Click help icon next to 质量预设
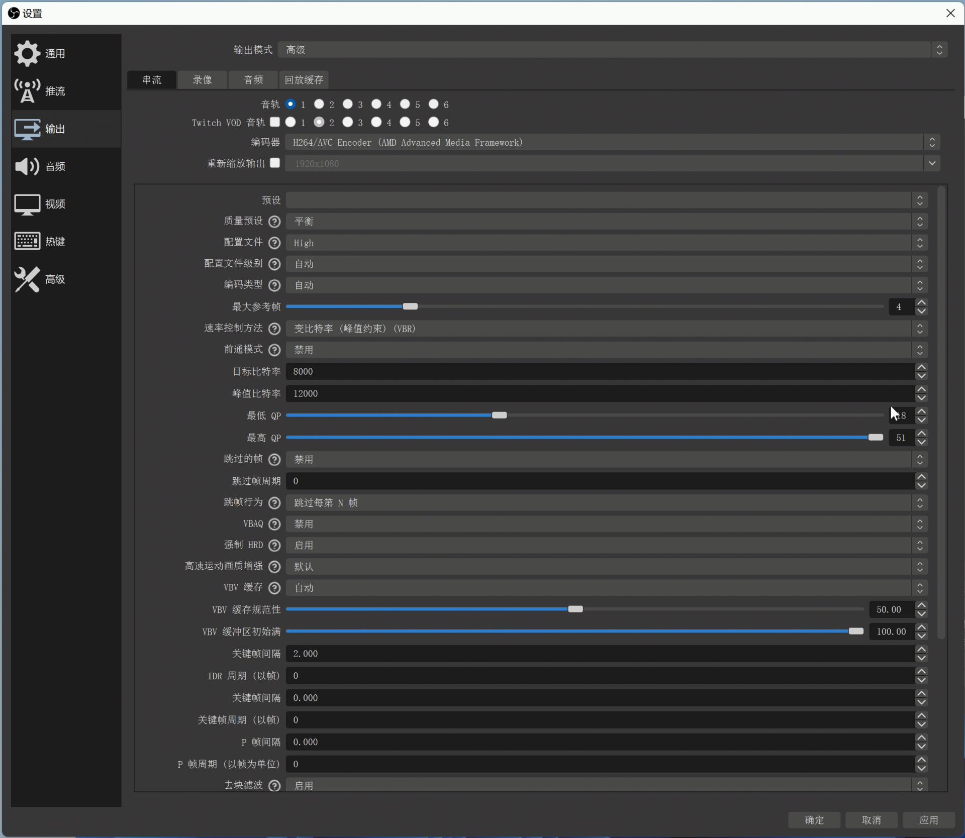This screenshot has height=838, width=965. (x=274, y=222)
